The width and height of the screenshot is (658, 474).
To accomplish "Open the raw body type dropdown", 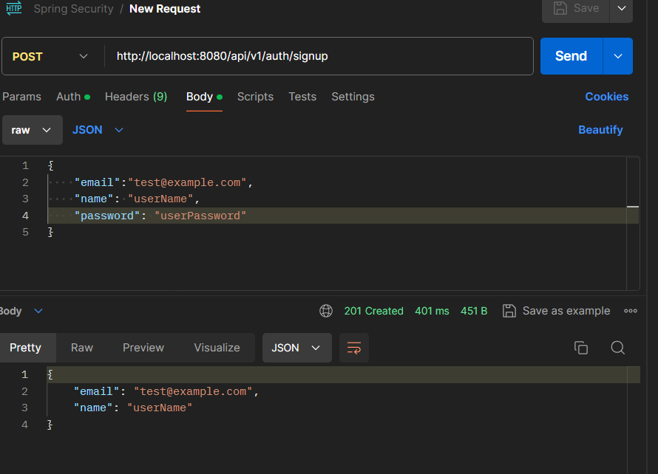I will (33, 130).
